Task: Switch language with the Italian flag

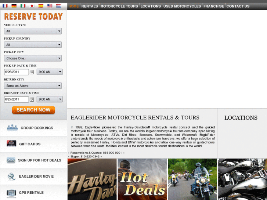Action: point(23,6)
